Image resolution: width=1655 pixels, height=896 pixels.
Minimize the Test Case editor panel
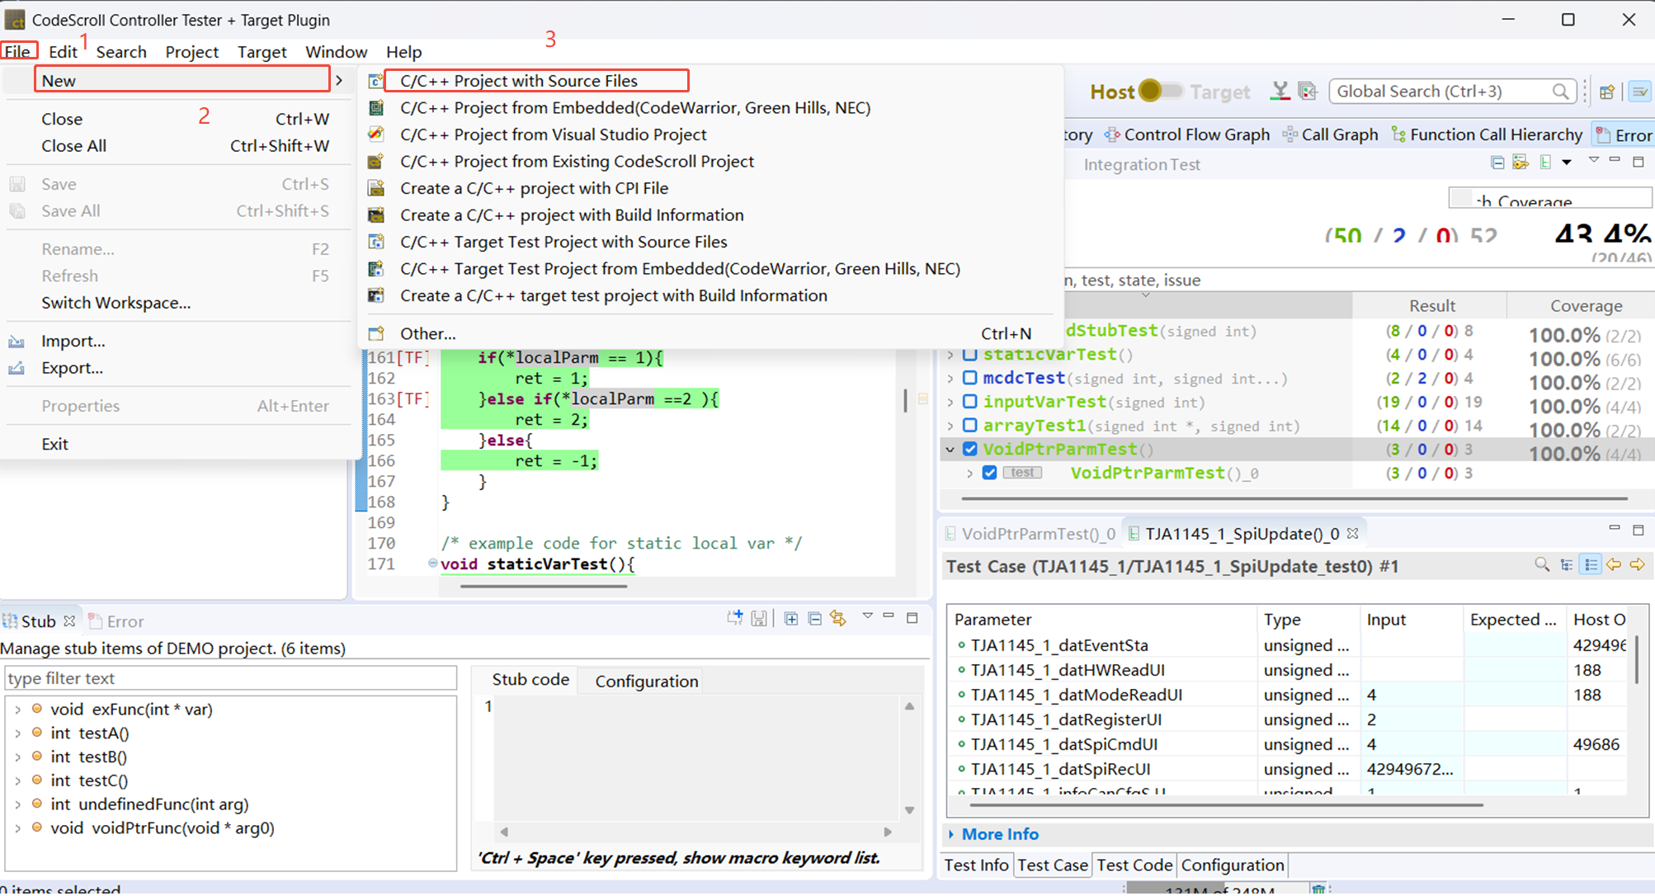(x=1615, y=528)
